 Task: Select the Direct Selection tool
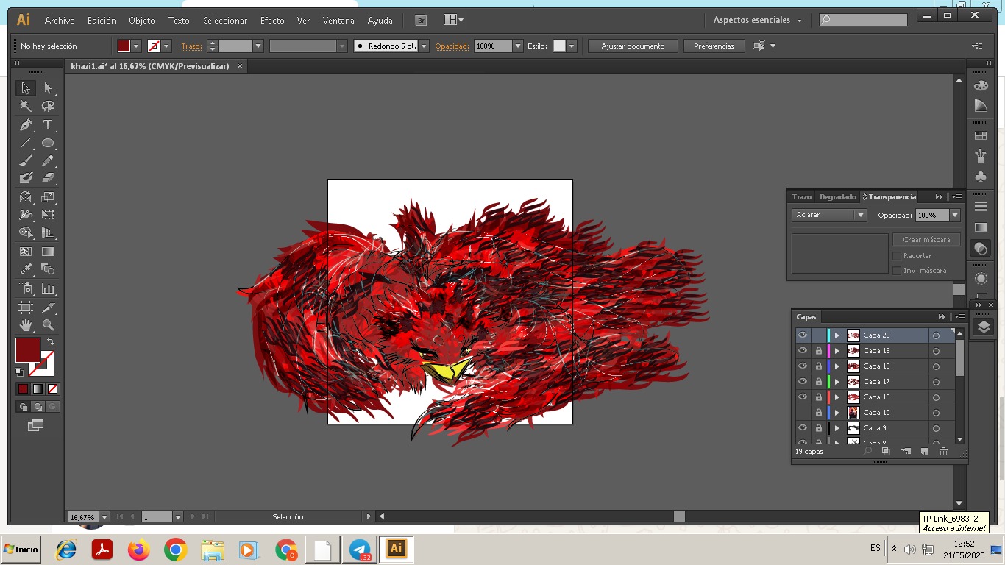coord(48,88)
